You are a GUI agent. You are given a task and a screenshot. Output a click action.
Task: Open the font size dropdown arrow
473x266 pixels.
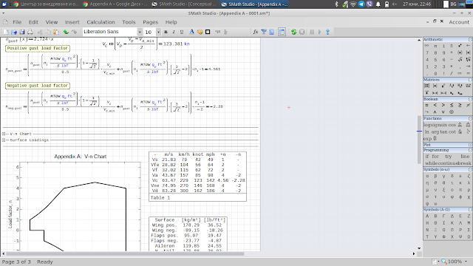click(x=158, y=32)
